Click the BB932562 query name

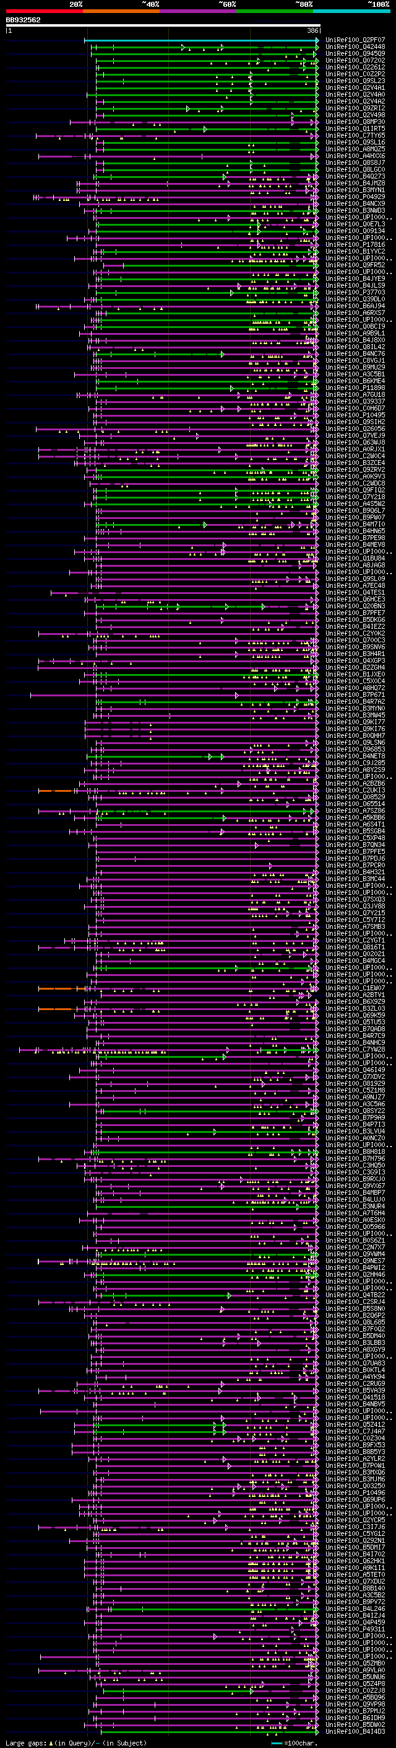point(23,20)
